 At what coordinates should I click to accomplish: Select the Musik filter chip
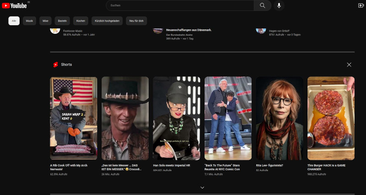point(29,21)
